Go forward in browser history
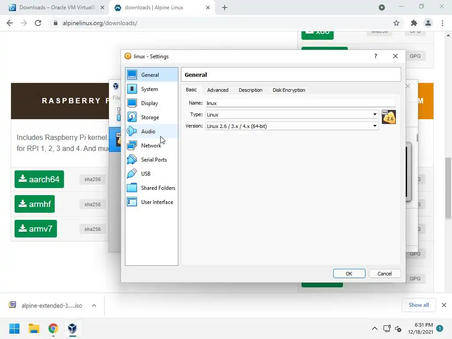 tap(24, 23)
